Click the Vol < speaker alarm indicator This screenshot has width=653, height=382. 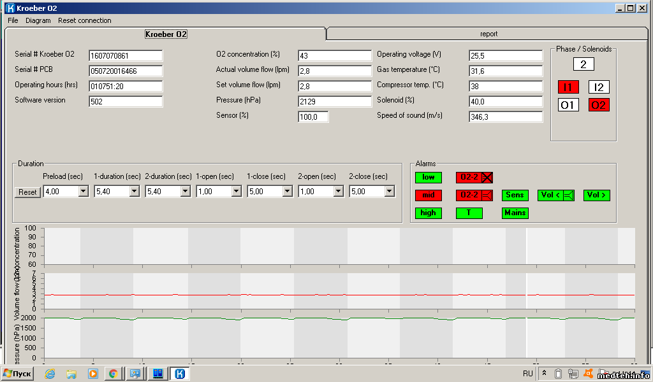click(x=556, y=195)
